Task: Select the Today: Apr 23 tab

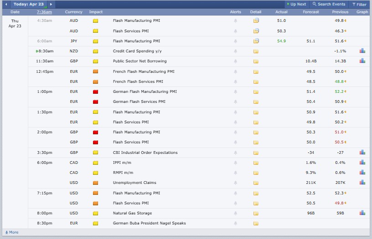Action: (28, 4)
